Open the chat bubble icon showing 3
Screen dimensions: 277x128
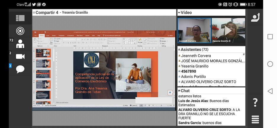(20, 69)
